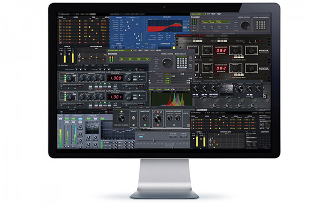Open the preset dropdown in Quadravox header
The height and width of the screenshot is (205, 328).
(x=199, y=113)
